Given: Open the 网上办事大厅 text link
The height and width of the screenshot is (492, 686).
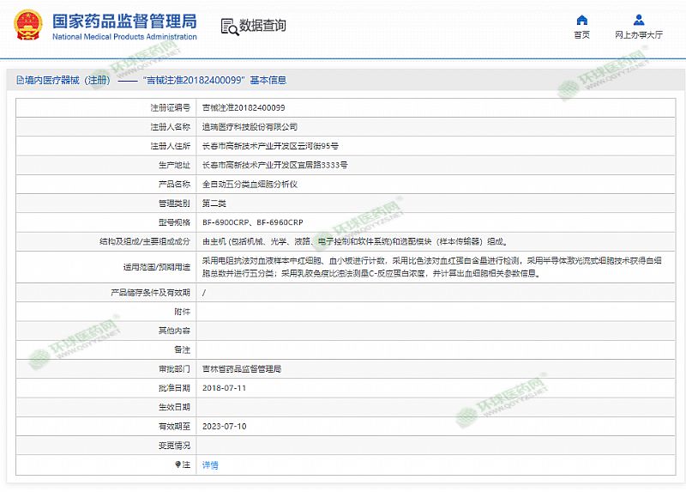Looking at the screenshot, I should coord(639,35).
